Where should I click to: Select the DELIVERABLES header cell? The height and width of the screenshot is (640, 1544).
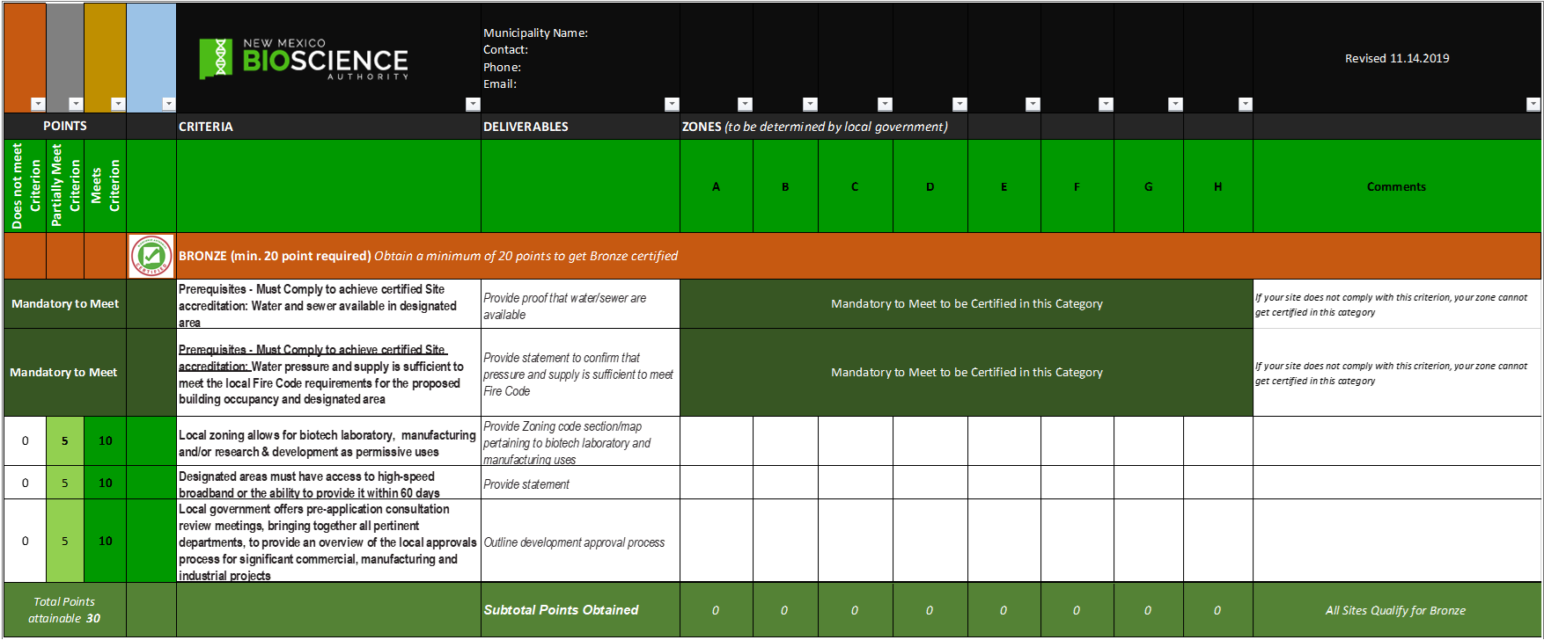pyautogui.click(x=580, y=126)
